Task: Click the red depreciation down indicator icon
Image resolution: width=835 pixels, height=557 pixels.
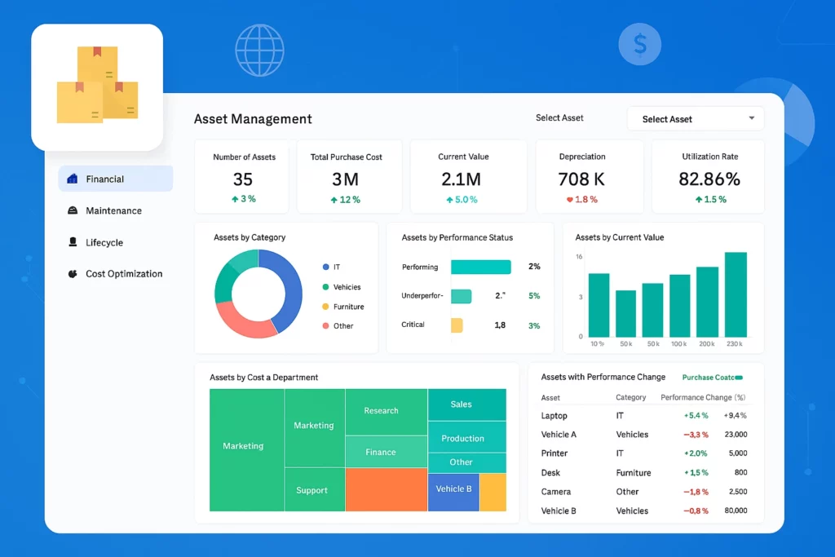Action: click(570, 200)
